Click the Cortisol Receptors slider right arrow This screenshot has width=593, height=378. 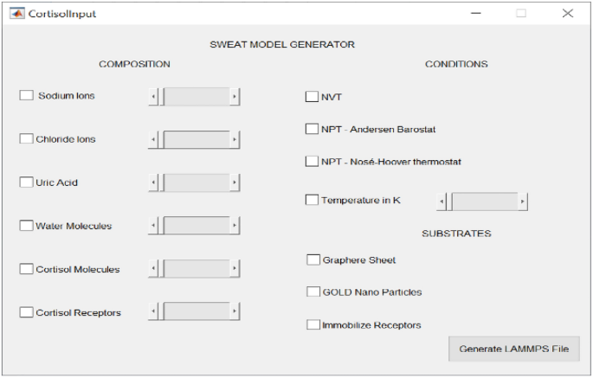tap(235, 311)
